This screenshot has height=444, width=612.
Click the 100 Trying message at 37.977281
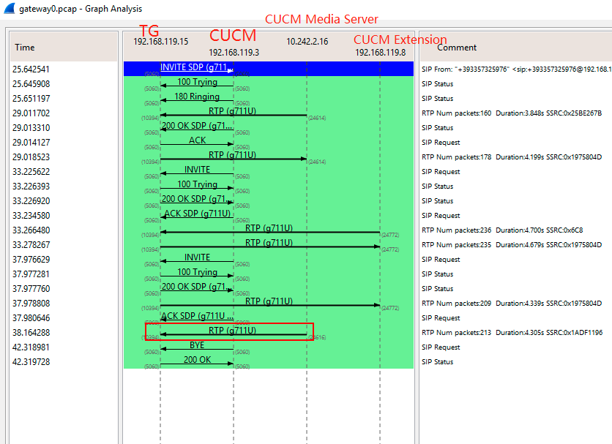(197, 272)
